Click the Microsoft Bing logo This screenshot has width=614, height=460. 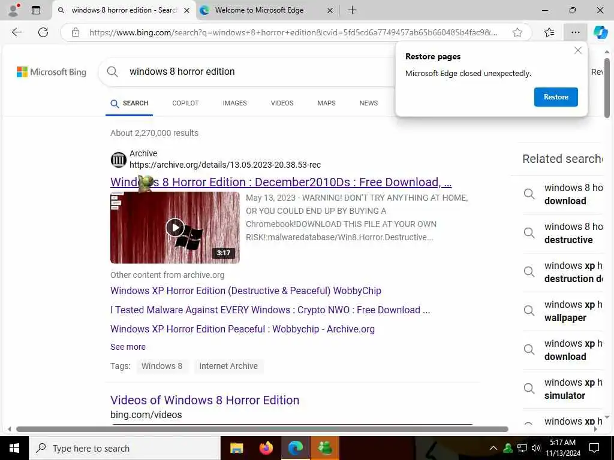[x=52, y=72]
